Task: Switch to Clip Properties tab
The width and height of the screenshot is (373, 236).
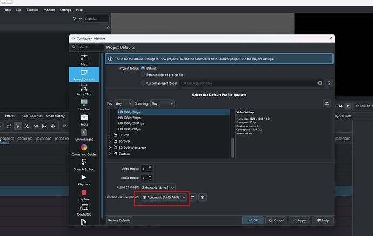Action: pyautogui.click(x=32, y=116)
